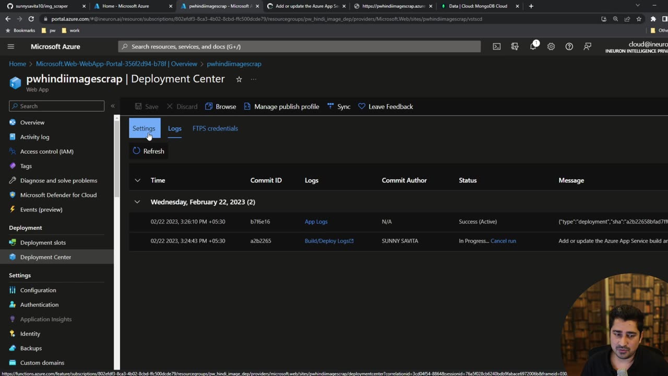Collapse the Wednesday, February 22, 2023 group
The width and height of the screenshot is (668, 376).
click(x=137, y=202)
